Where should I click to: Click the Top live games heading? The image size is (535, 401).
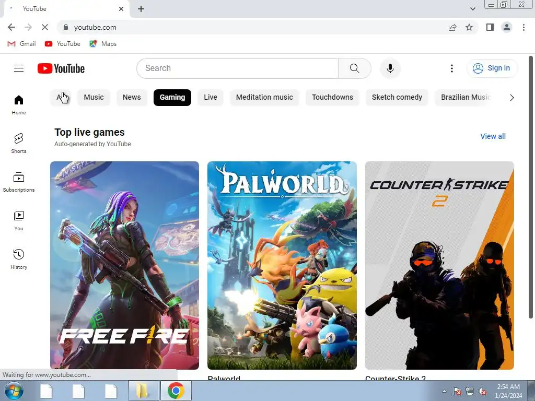[x=89, y=132]
